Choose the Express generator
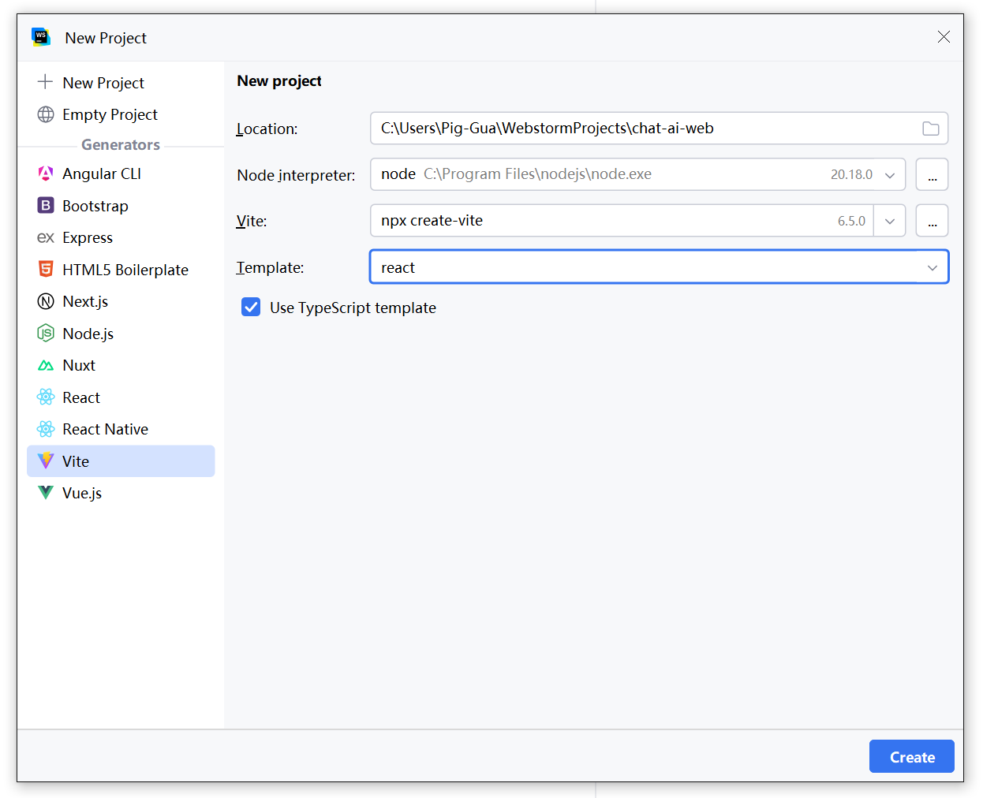 coord(121,237)
